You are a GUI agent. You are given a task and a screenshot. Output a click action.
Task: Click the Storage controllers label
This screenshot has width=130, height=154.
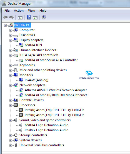tap(33, 135)
